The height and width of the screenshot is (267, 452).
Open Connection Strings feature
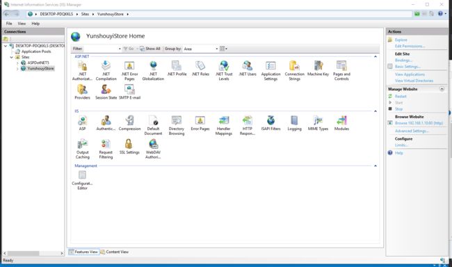[294, 71]
